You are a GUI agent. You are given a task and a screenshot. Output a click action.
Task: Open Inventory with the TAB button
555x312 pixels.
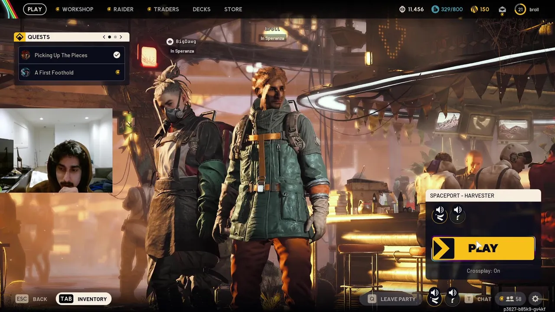click(84, 299)
